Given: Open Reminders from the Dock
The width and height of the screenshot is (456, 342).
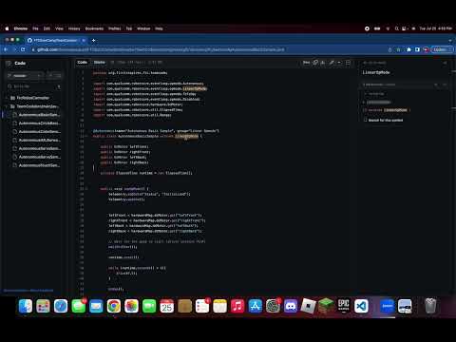Looking at the screenshot, I should [x=202, y=306].
